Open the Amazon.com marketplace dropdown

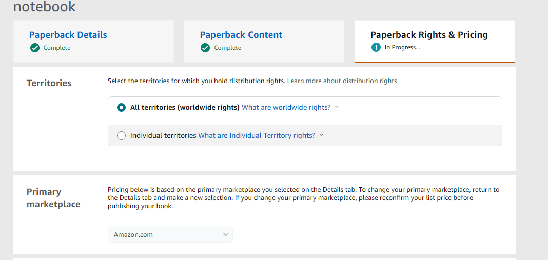tap(170, 235)
